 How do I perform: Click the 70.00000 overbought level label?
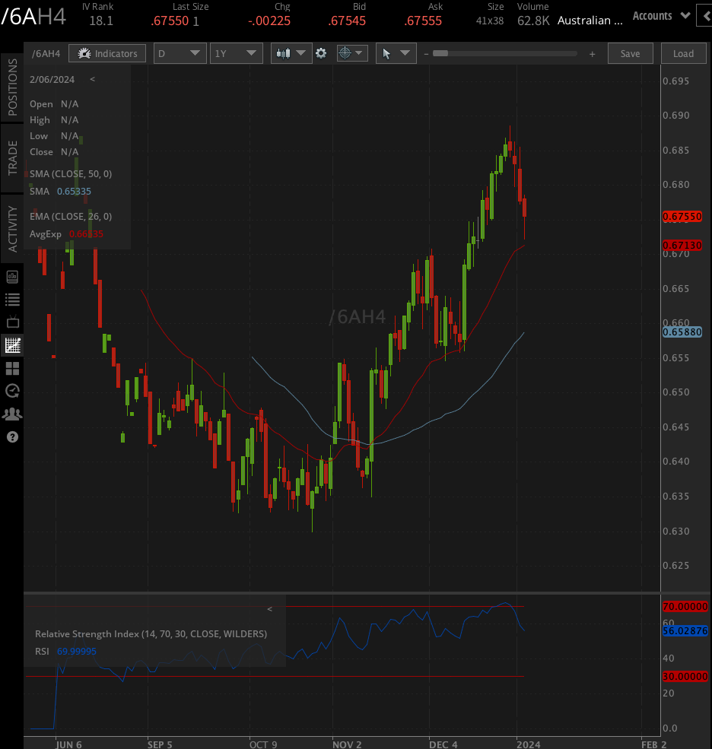[x=685, y=607]
